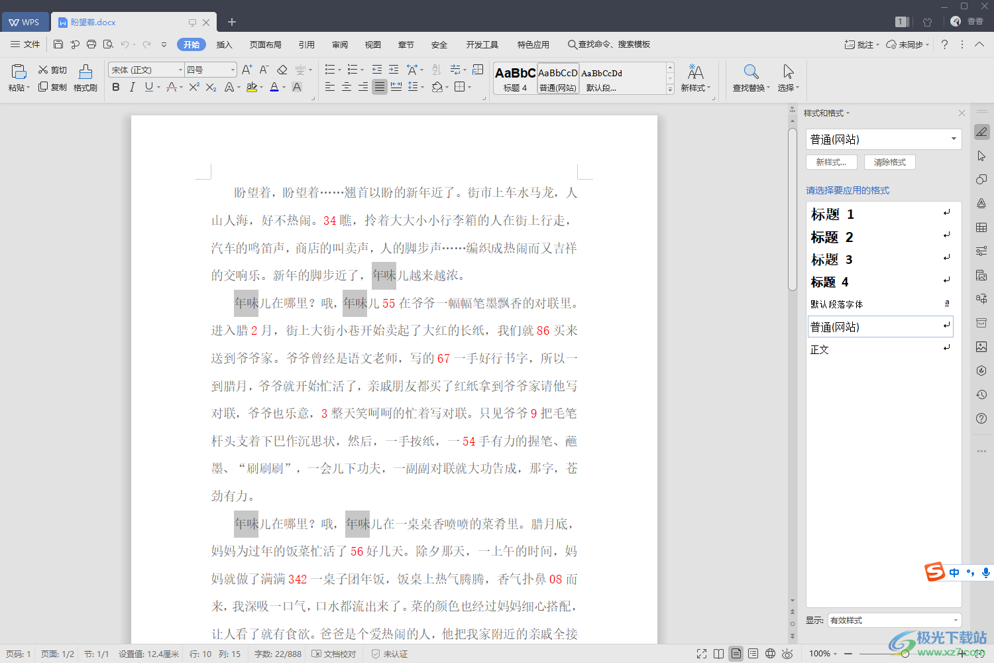994x663 pixels.
Task: Switch to web layout globe icon
Action: (x=771, y=654)
